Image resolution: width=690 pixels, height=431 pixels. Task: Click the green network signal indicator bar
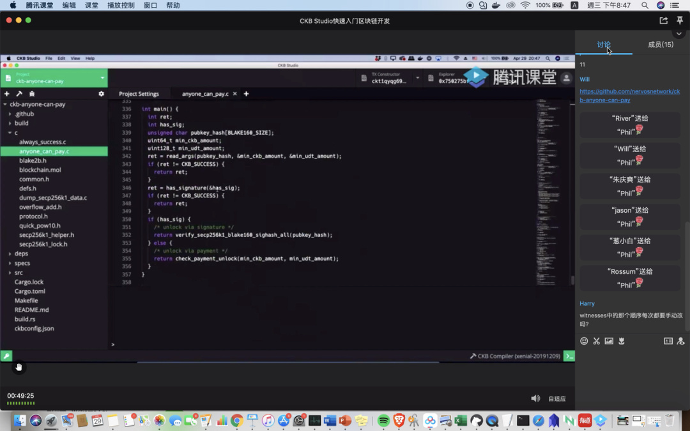coord(20,404)
